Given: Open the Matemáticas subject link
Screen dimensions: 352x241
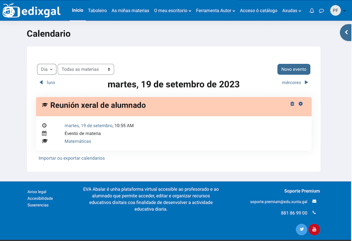Looking at the screenshot, I should [78, 141].
